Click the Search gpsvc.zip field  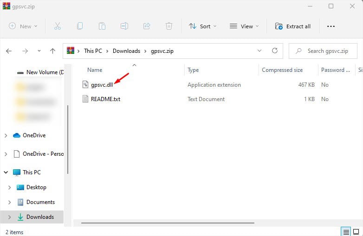323,51
